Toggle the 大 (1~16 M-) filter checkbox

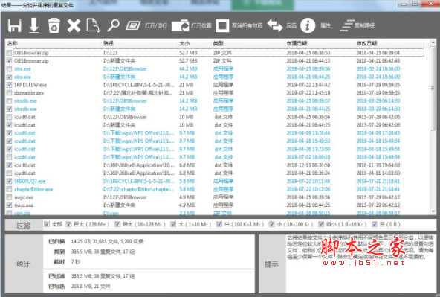(173, 224)
